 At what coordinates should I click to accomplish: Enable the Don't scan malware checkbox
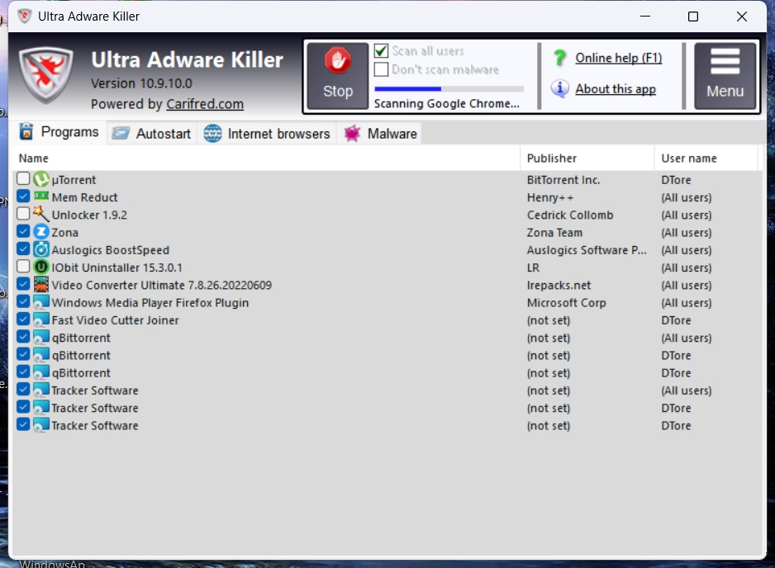point(381,69)
